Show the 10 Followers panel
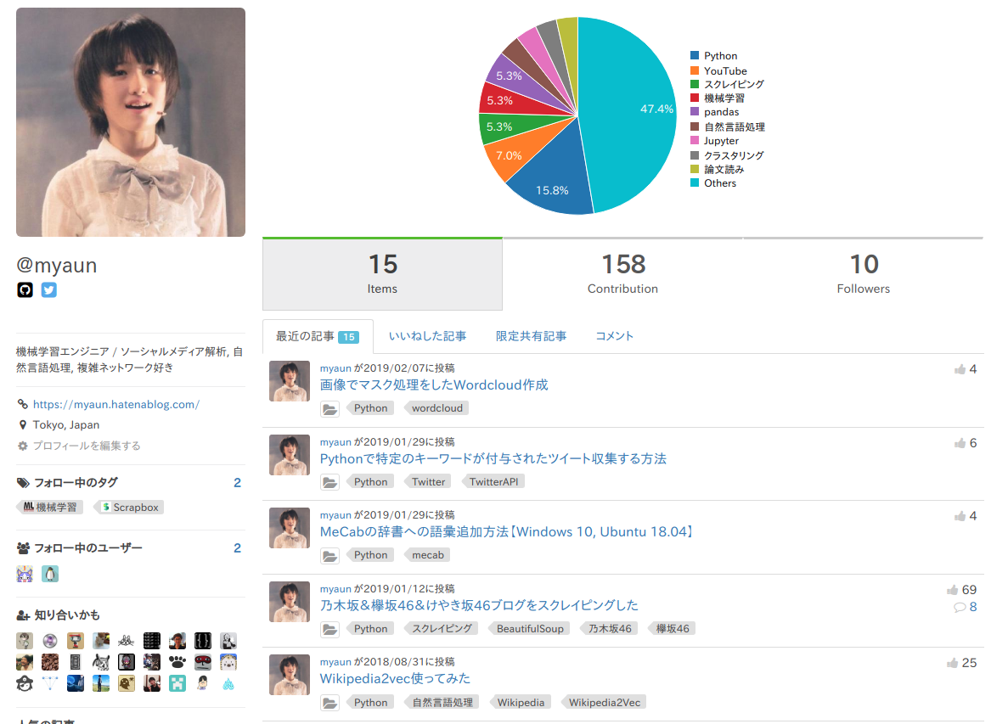The image size is (1008, 724). coord(864,274)
